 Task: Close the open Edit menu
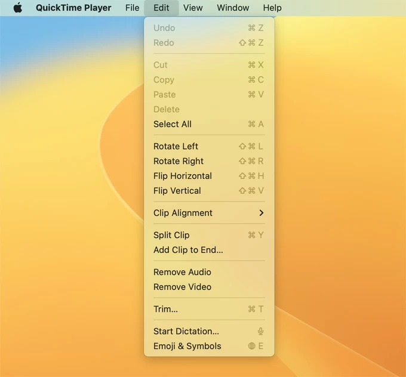click(x=161, y=8)
